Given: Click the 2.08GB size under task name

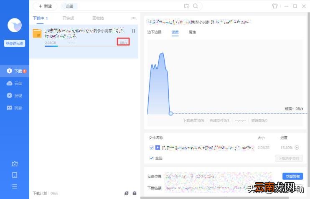Looking at the screenshot, I should point(51,43).
